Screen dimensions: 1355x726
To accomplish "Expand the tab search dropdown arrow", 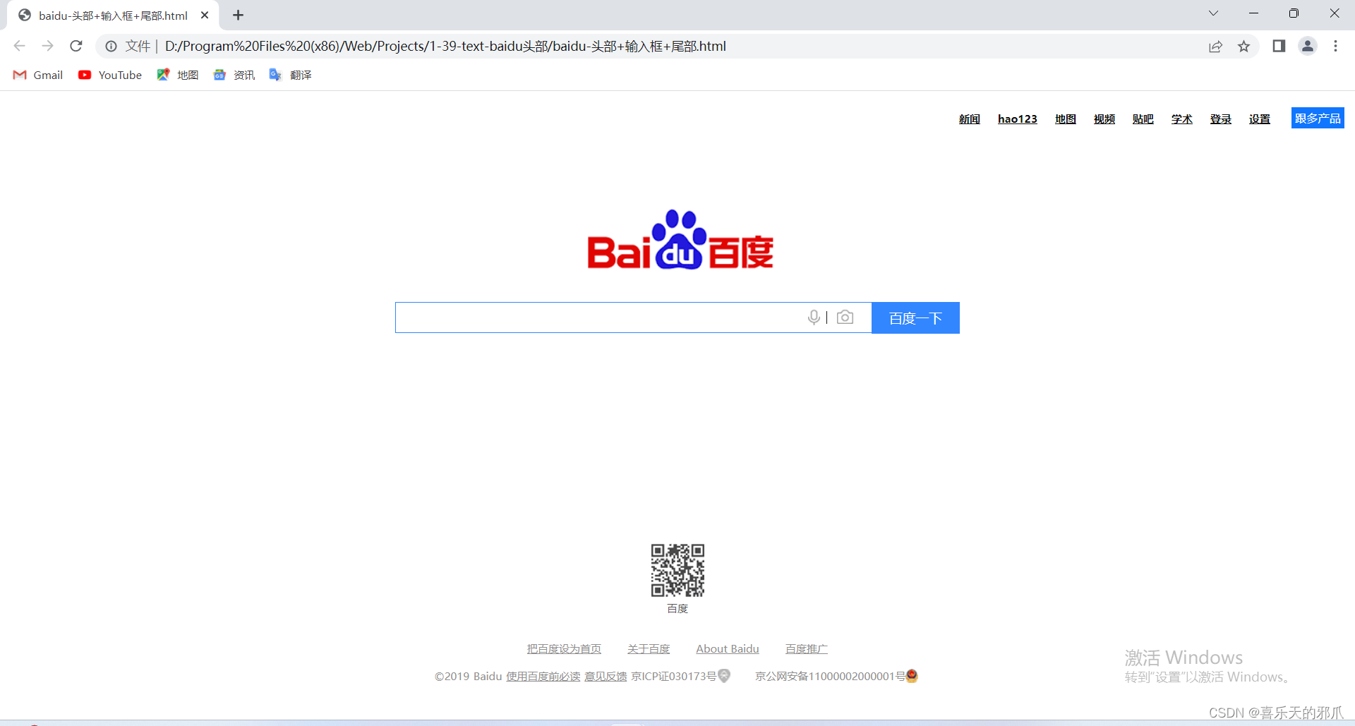I will [x=1213, y=13].
